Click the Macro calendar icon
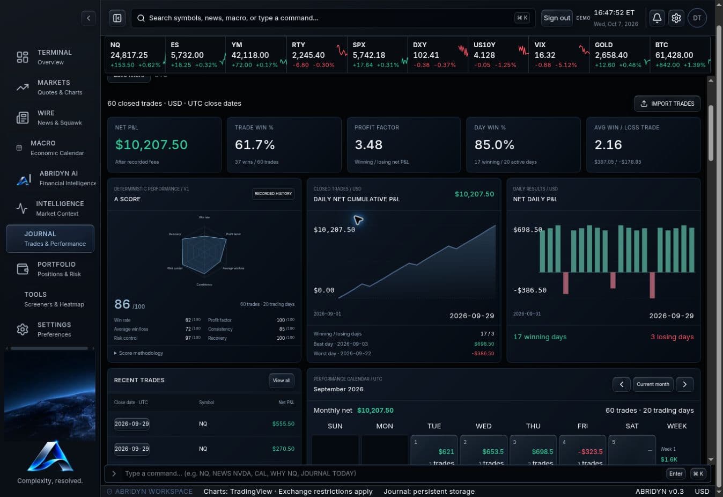The image size is (723, 497). [19, 148]
